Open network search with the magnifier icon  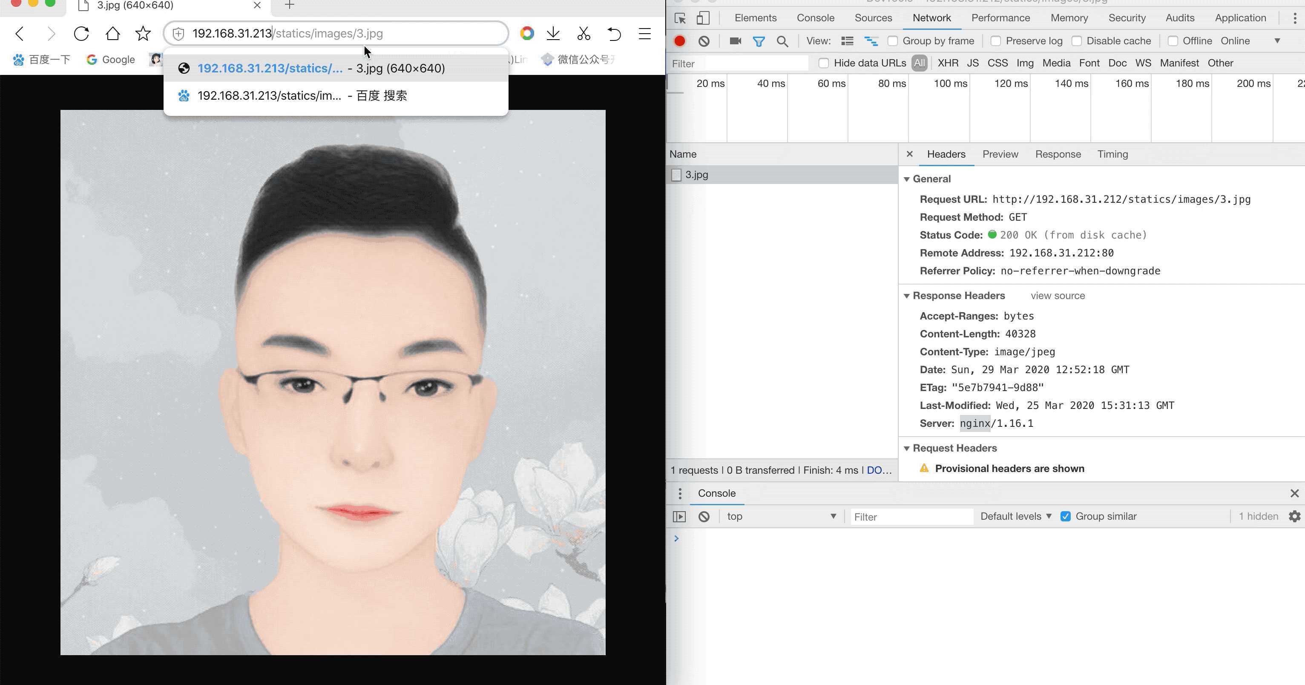782,41
